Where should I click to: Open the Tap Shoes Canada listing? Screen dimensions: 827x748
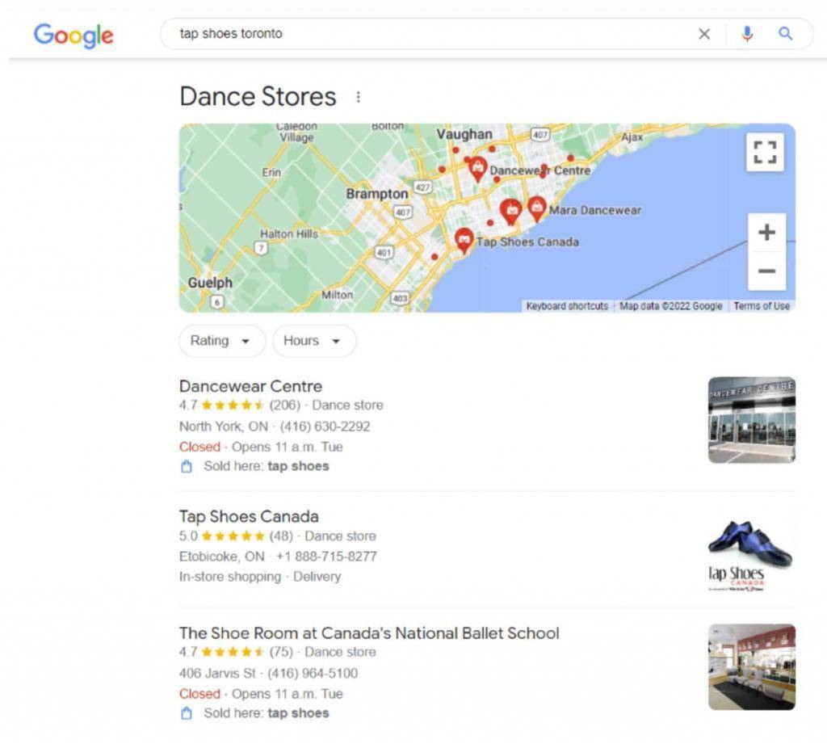click(x=249, y=516)
